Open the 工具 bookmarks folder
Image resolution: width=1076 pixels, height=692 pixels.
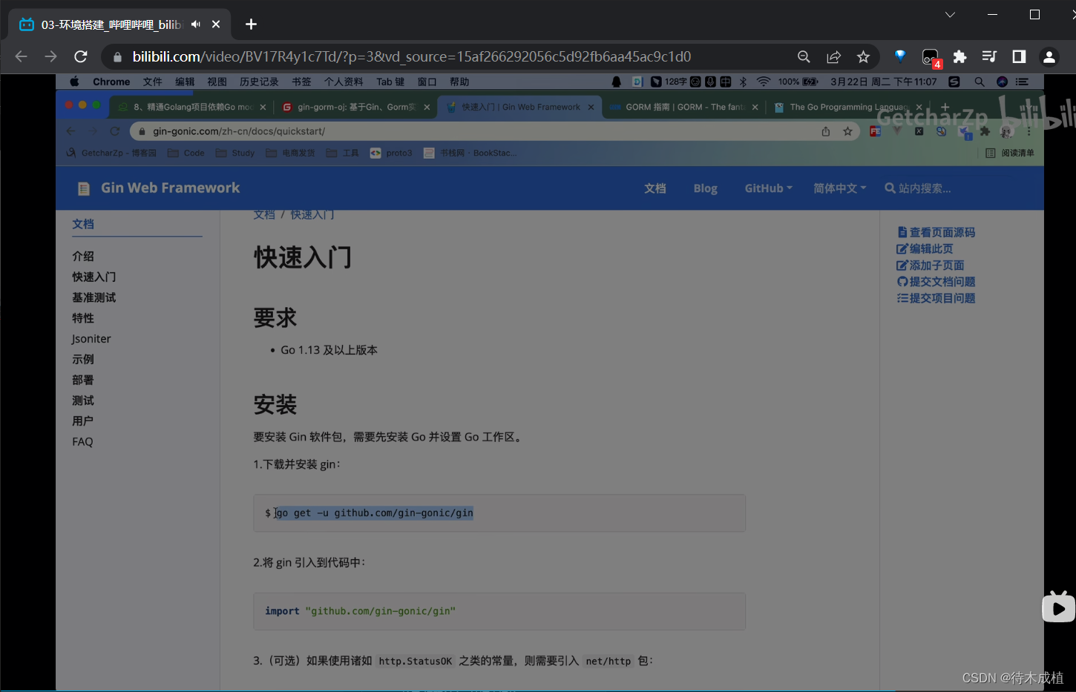tap(342, 153)
